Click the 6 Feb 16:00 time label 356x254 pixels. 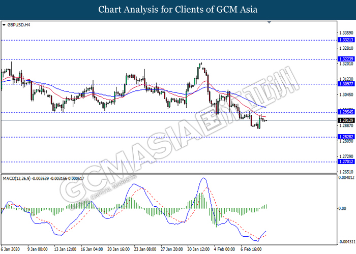[x=252, y=249]
